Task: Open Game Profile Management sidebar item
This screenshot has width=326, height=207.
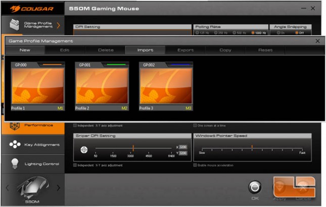Action: pos(33,25)
